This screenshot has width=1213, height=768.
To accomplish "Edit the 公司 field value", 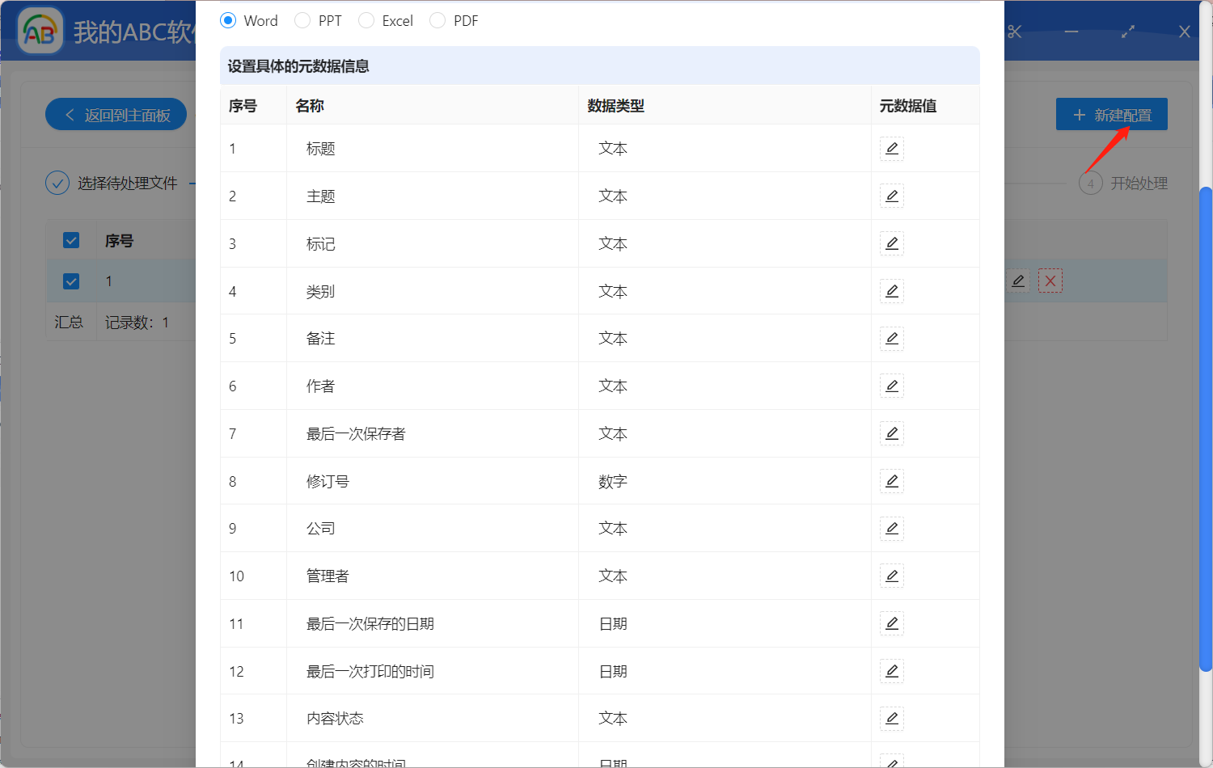I will point(891,528).
